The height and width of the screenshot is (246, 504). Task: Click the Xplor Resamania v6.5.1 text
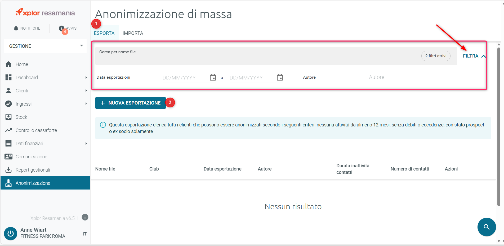54,218
